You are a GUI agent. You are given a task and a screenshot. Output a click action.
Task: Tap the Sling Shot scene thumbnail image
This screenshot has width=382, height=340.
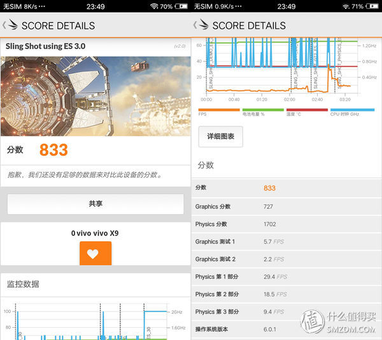[x=95, y=96]
